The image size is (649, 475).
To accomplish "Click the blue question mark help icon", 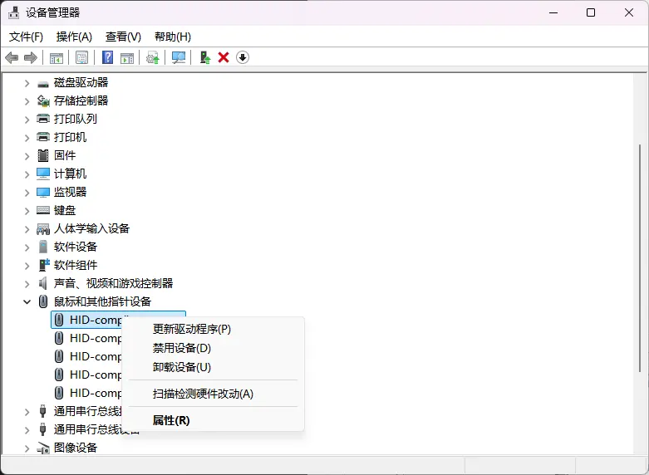I will coord(108,57).
